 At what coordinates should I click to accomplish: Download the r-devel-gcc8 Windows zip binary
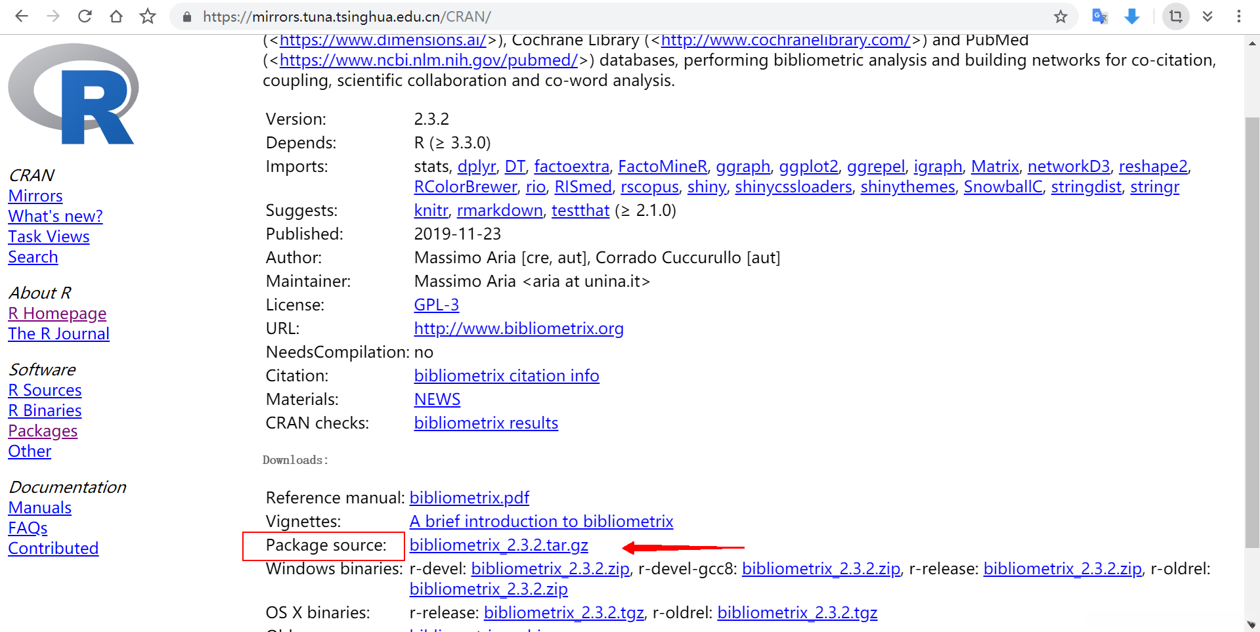click(x=821, y=569)
